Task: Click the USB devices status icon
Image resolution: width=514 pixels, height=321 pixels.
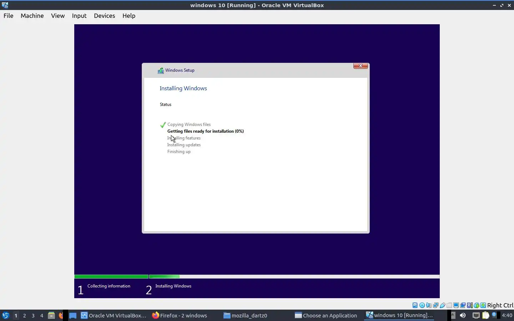Action: 443,305
